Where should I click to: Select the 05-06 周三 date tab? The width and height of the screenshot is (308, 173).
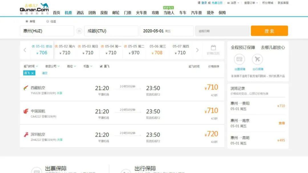pyautogui.click(x=157, y=50)
